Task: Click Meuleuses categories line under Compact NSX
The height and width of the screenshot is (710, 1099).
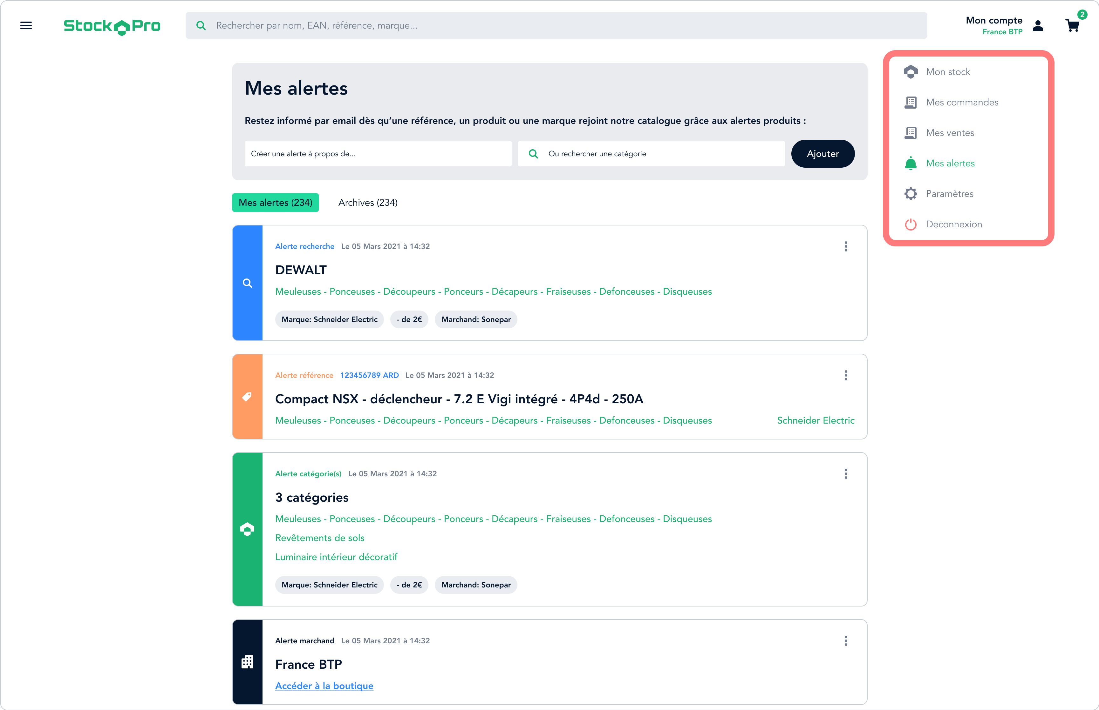Action: [x=493, y=420]
